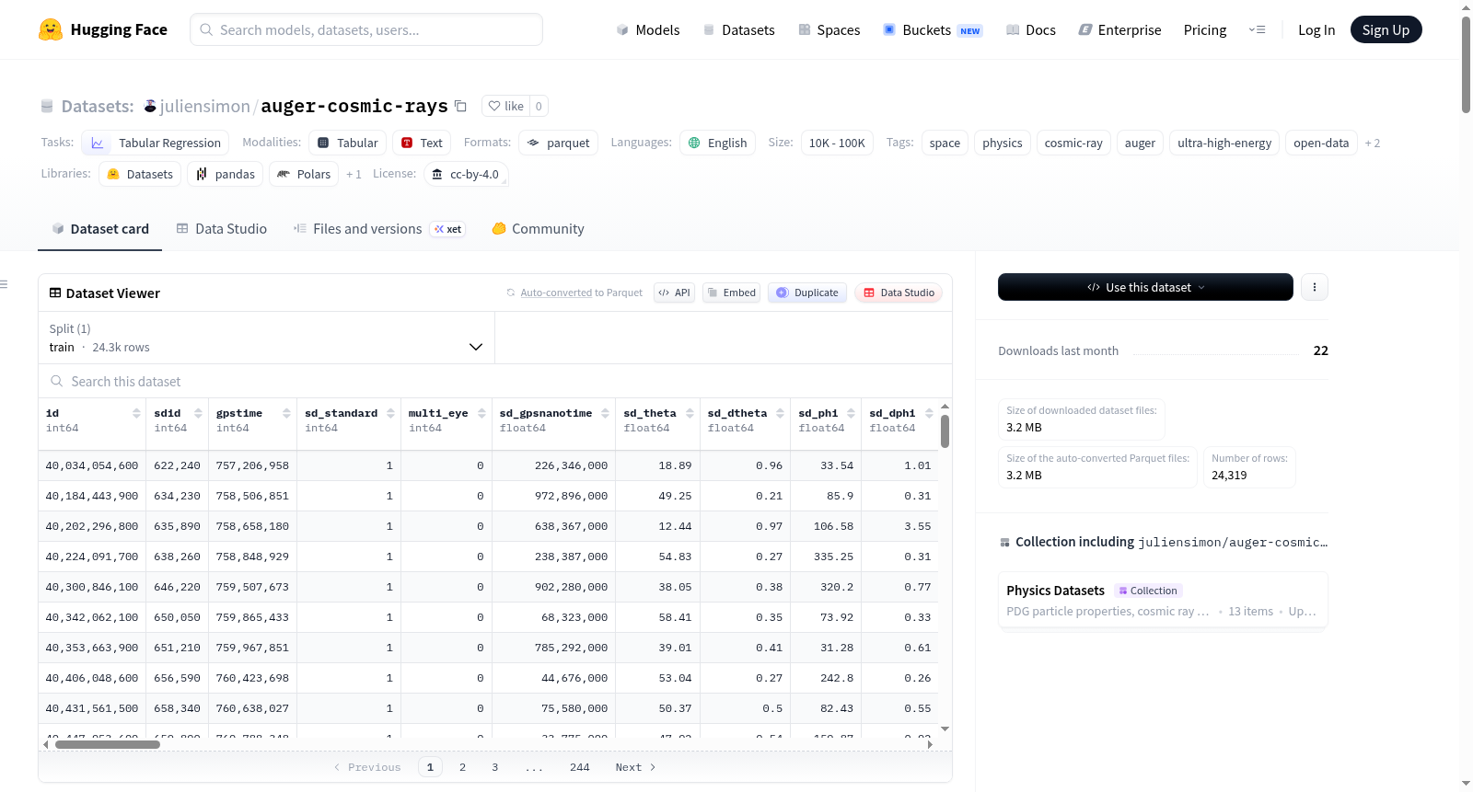Like the auger-cosmic-rays dataset

(x=505, y=106)
